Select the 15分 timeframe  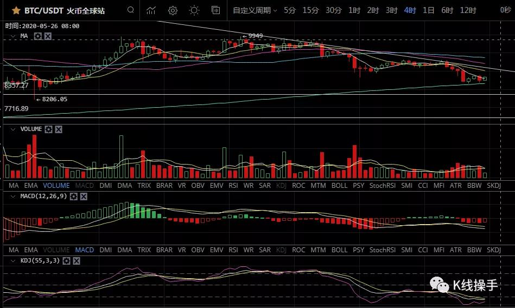click(x=311, y=10)
